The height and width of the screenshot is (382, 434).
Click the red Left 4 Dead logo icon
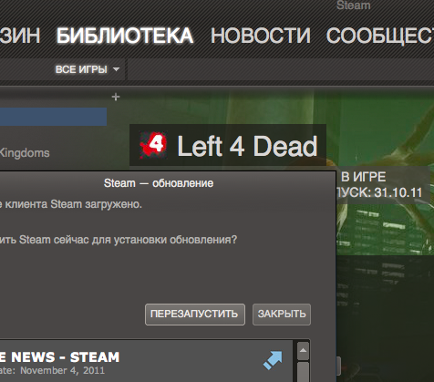153,145
